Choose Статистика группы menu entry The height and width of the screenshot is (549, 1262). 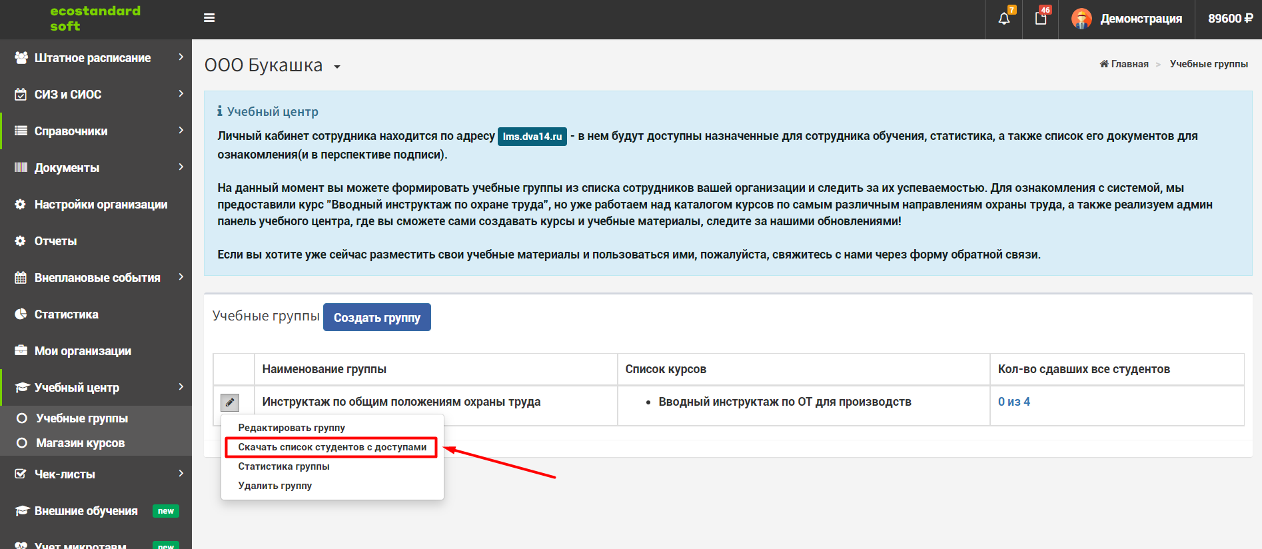(x=284, y=466)
